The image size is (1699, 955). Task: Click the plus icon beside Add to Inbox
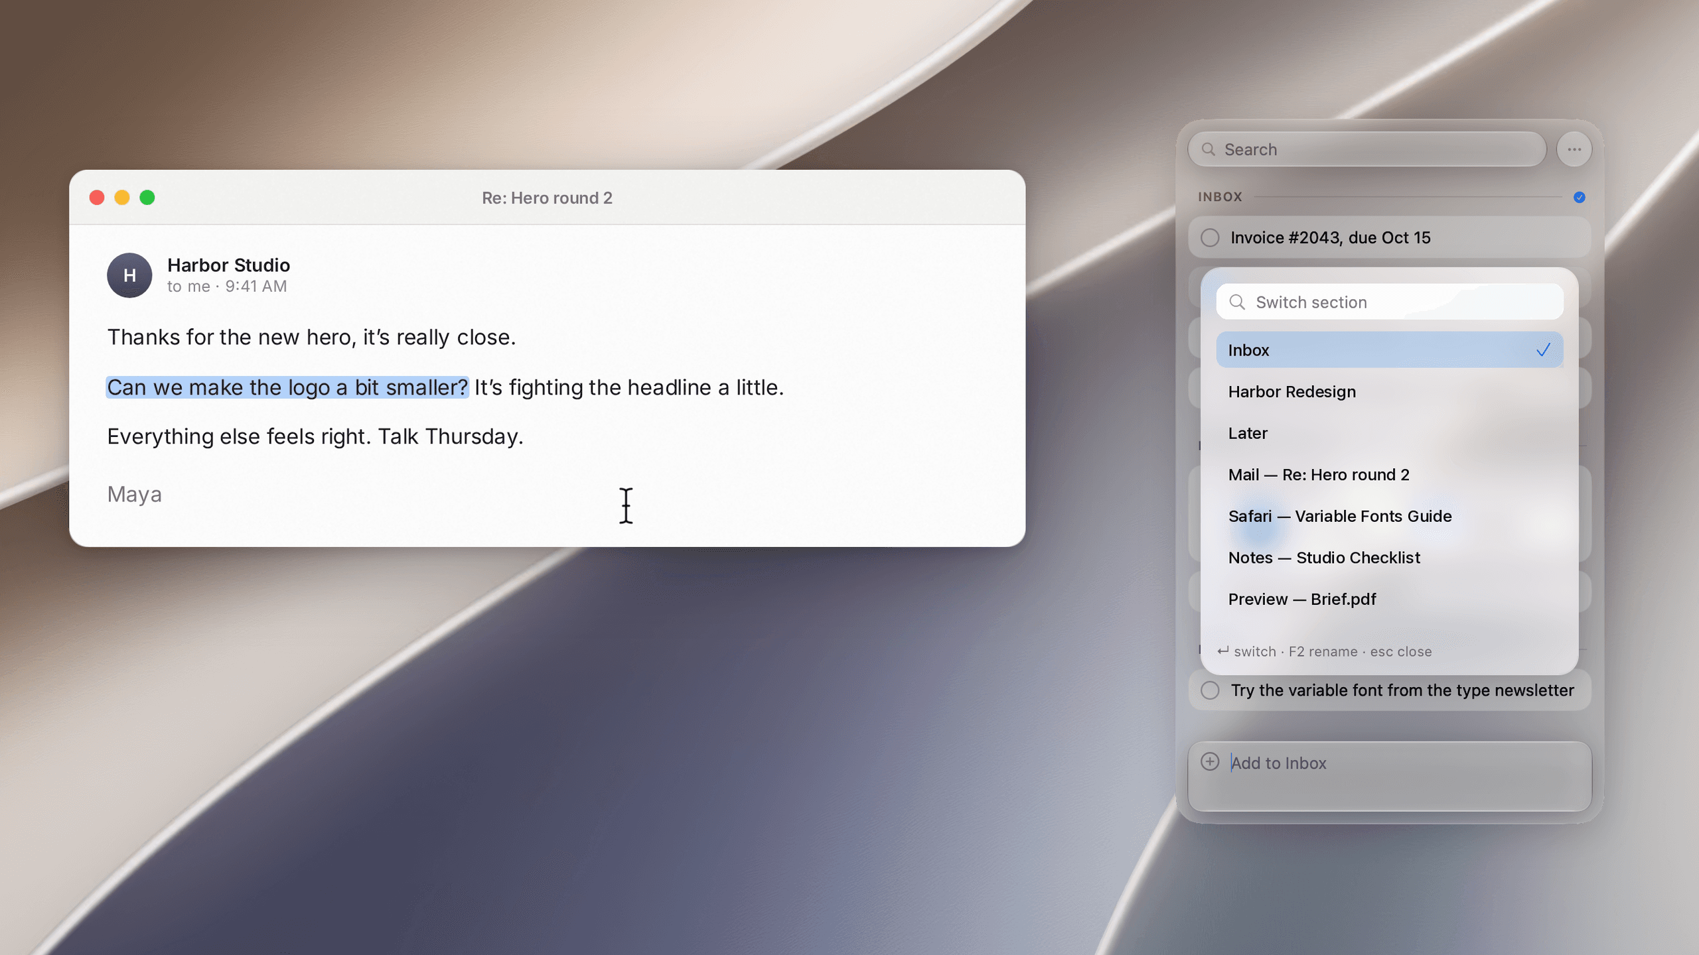click(x=1210, y=761)
